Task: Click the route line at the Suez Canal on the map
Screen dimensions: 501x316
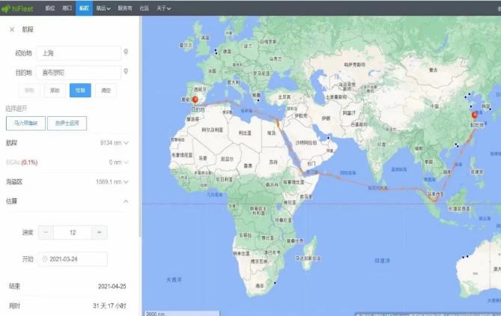Action: [x=278, y=124]
